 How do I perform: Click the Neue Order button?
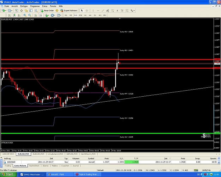(x=47, y=11)
